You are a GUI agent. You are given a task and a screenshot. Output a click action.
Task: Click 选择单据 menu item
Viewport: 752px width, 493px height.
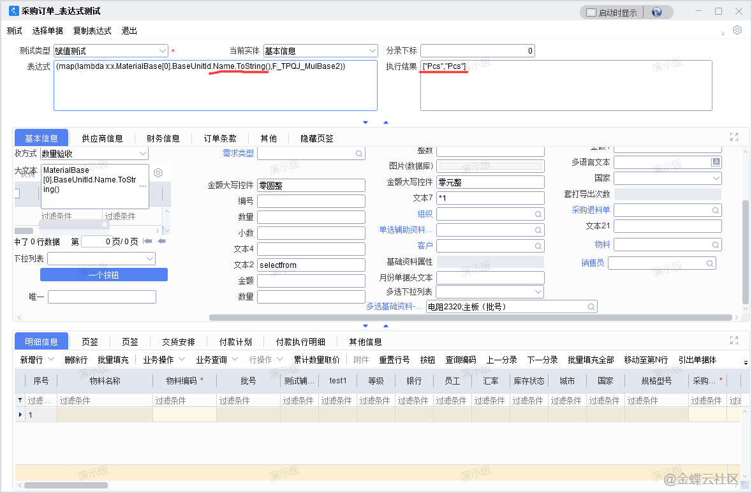47,31
